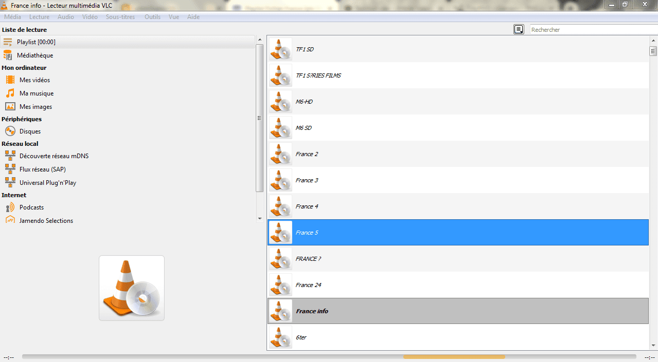Click the playback seek bar at the bottom
658x362 pixels.
coord(329,357)
